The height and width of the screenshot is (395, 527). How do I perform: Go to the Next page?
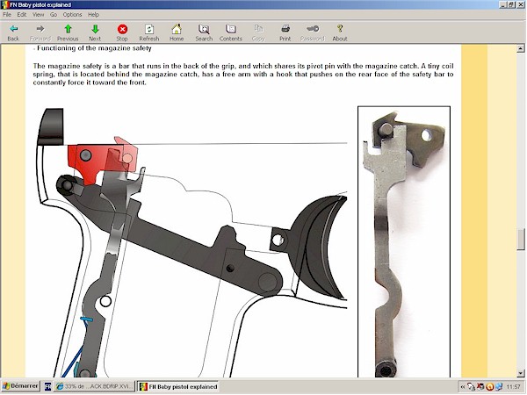coord(95,33)
